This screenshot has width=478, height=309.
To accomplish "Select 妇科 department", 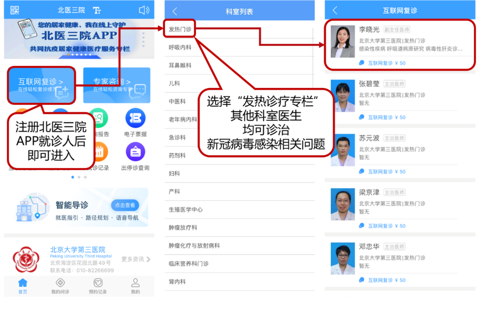I will tap(239, 173).
